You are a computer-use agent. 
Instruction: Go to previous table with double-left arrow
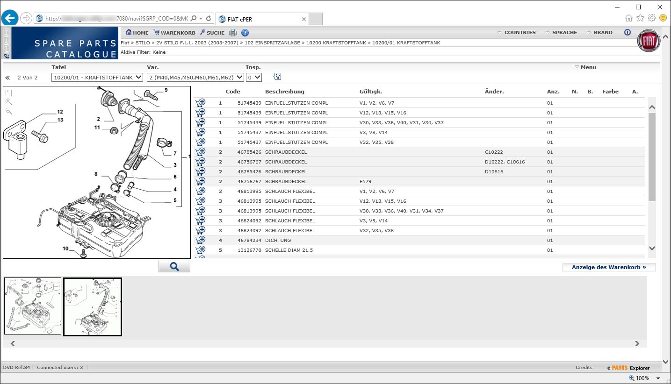(x=7, y=78)
